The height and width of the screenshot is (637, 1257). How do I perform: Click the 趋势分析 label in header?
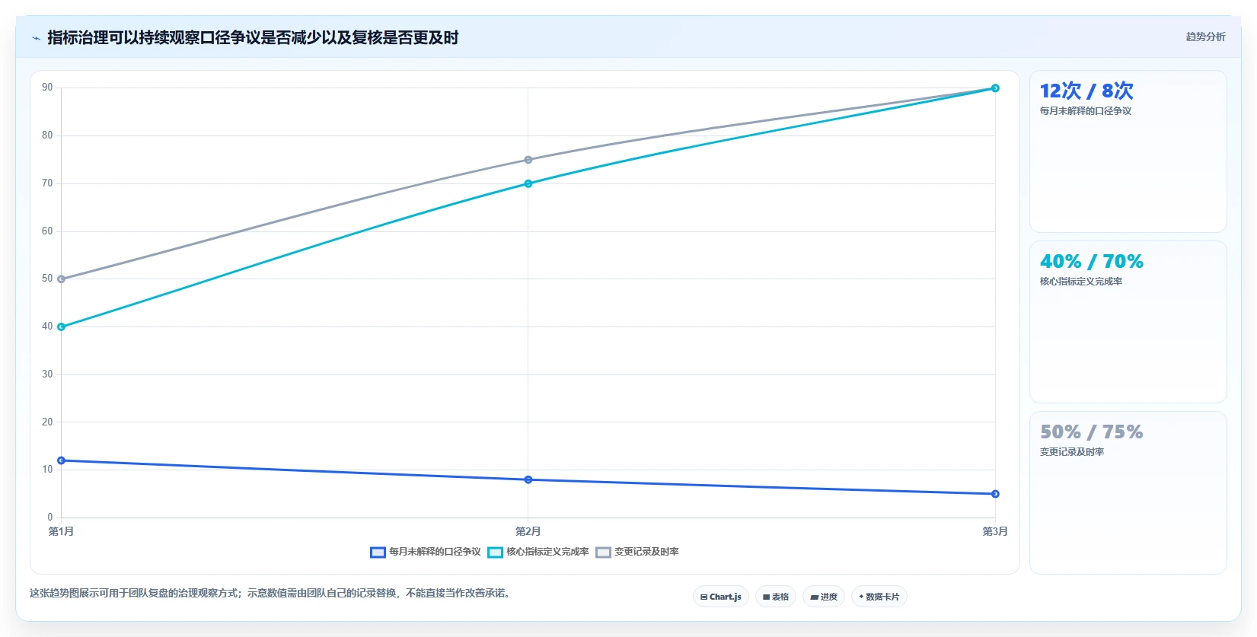pos(1205,37)
